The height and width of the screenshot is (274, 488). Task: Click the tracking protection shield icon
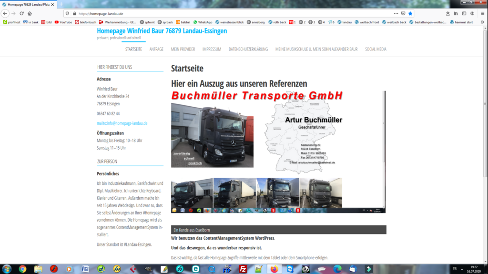pyautogui.click(x=67, y=14)
